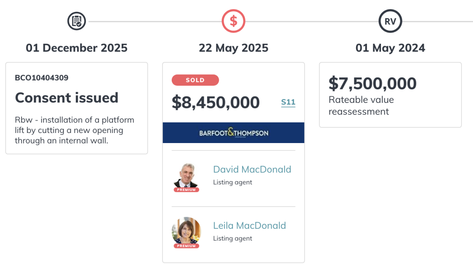Click the consent document timeline icon
The width and height of the screenshot is (473, 266).
(x=77, y=21)
